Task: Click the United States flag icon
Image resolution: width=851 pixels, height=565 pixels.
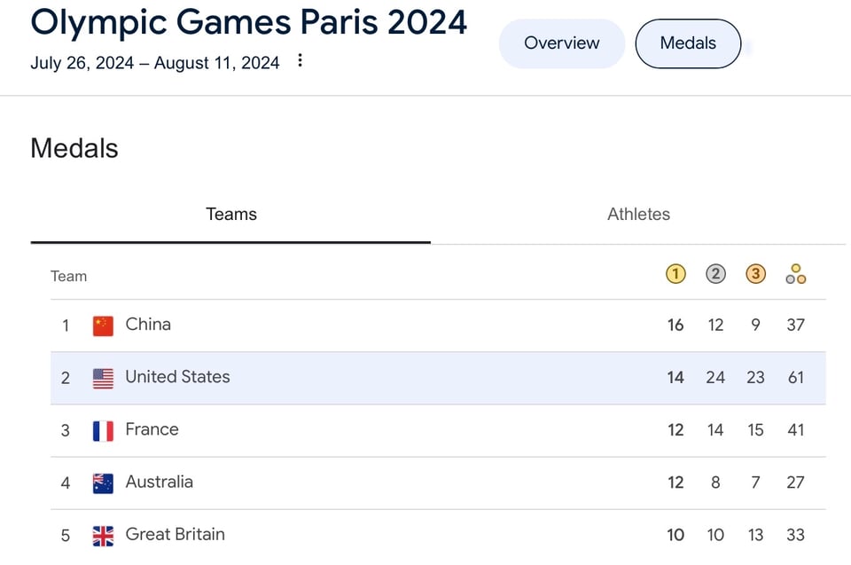Action: [104, 379]
